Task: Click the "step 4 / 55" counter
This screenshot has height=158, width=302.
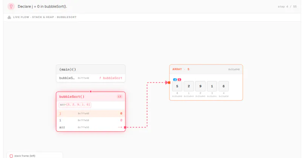Action: pyautogui.click(x=287, y=6)
